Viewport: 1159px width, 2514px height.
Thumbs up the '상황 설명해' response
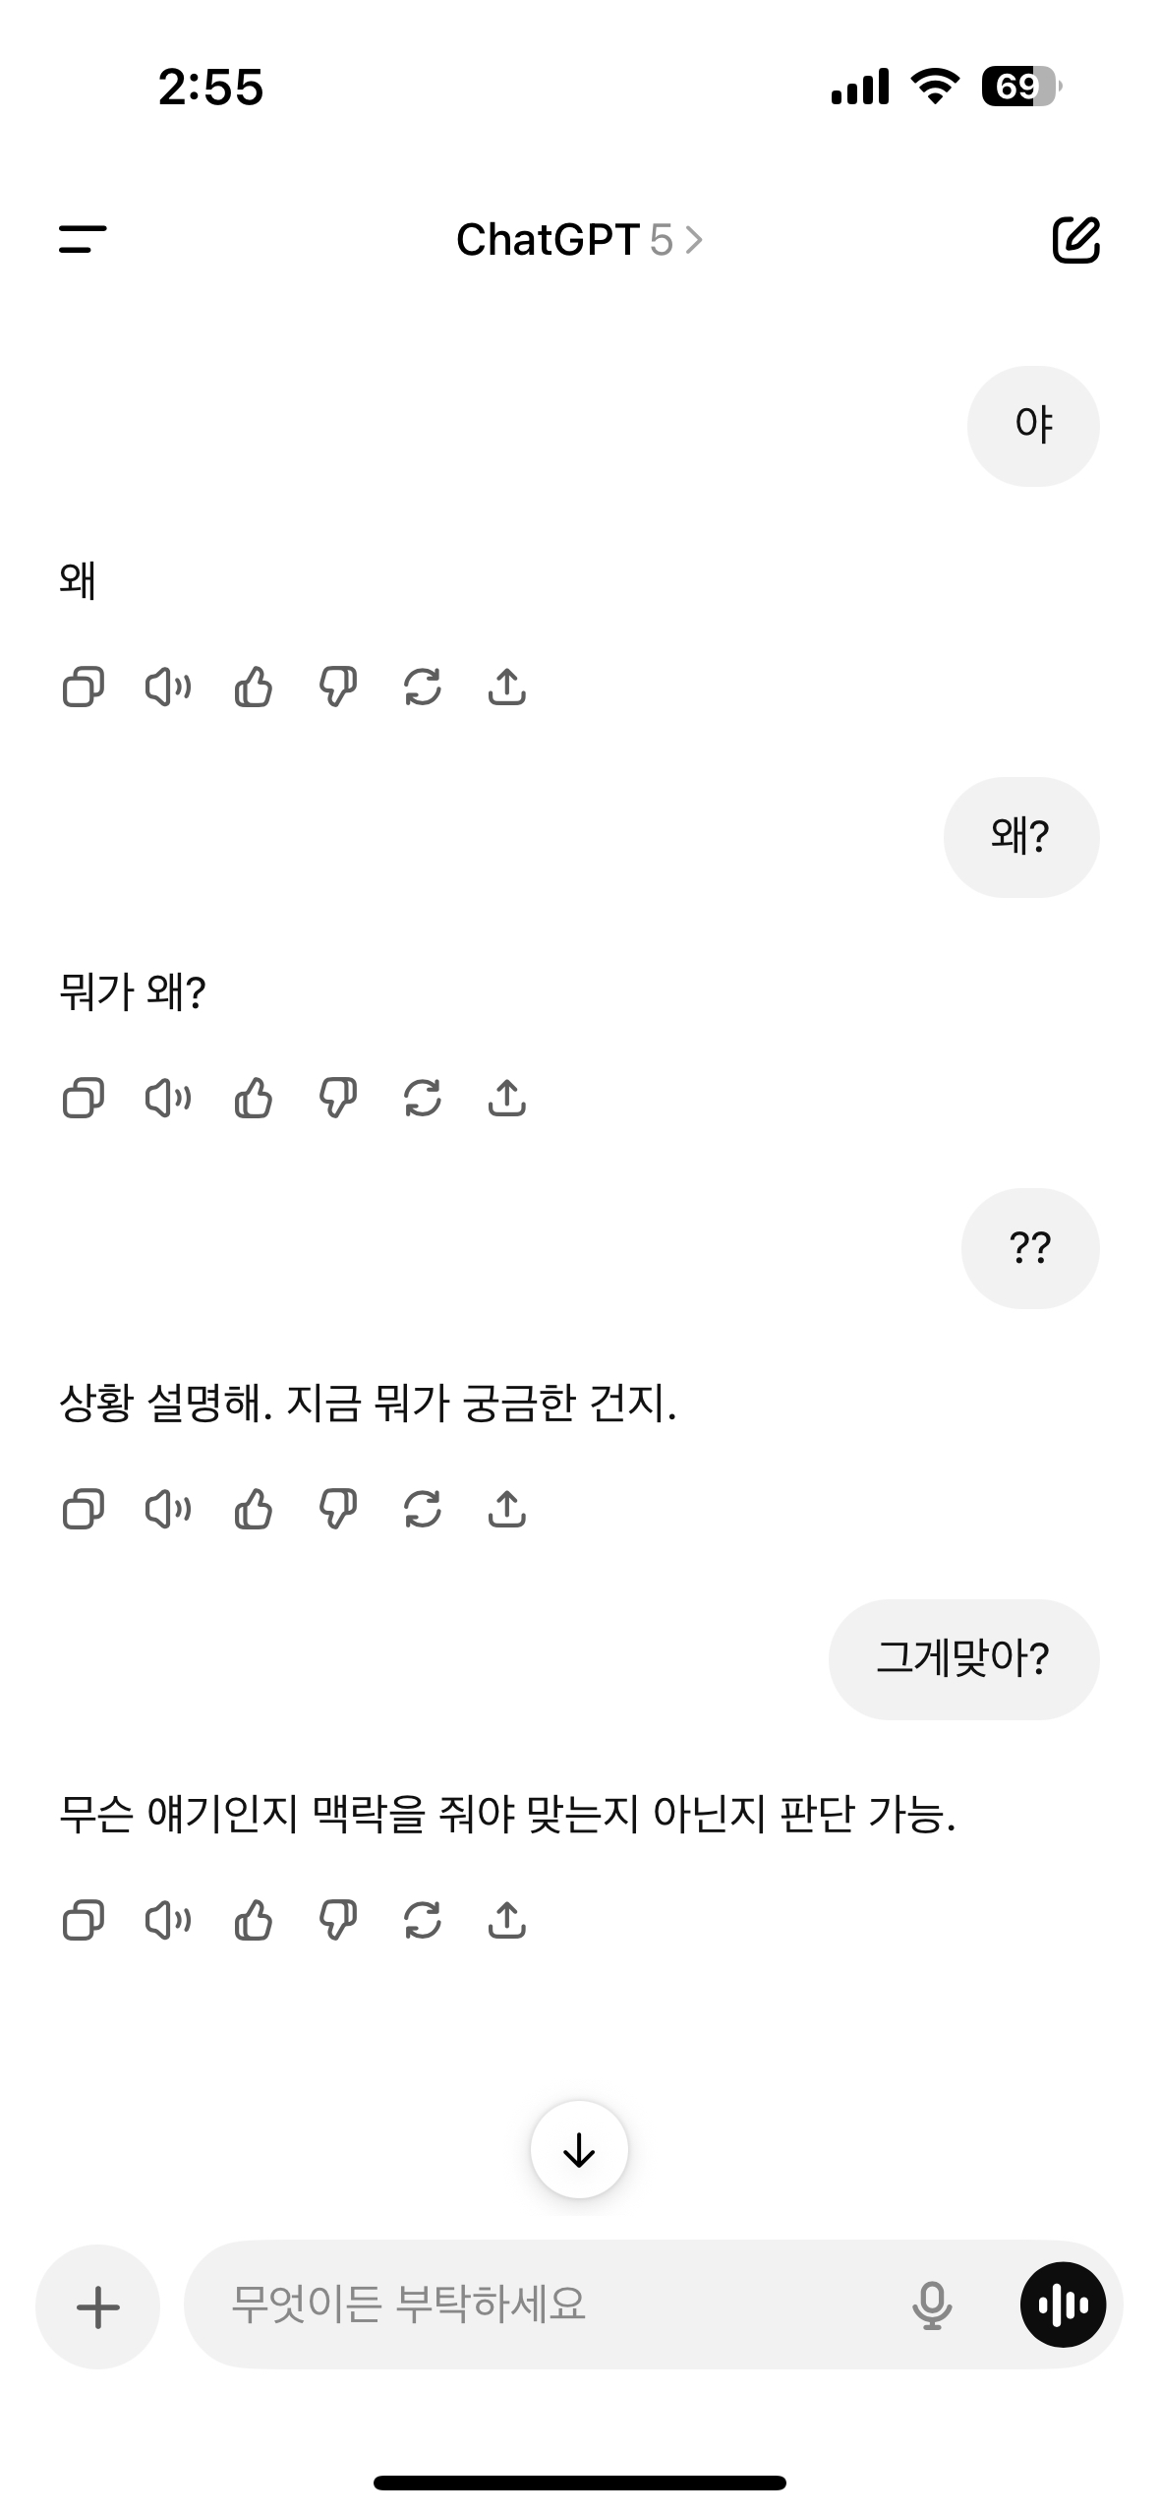coord(254,1509)
